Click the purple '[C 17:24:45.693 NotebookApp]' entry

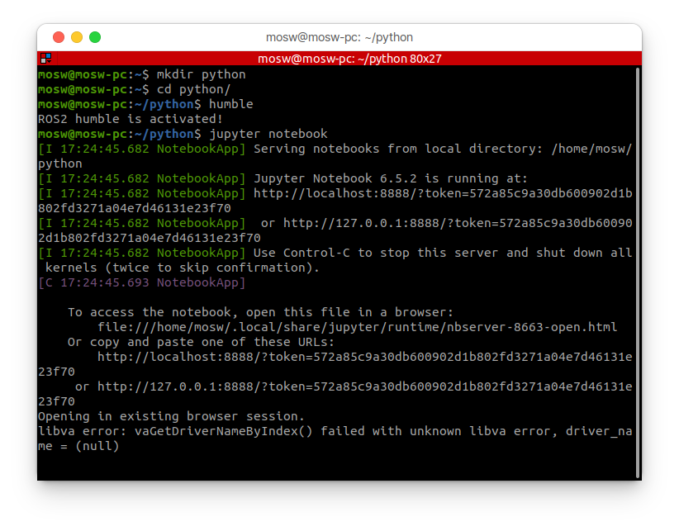(x=141, y=282)
